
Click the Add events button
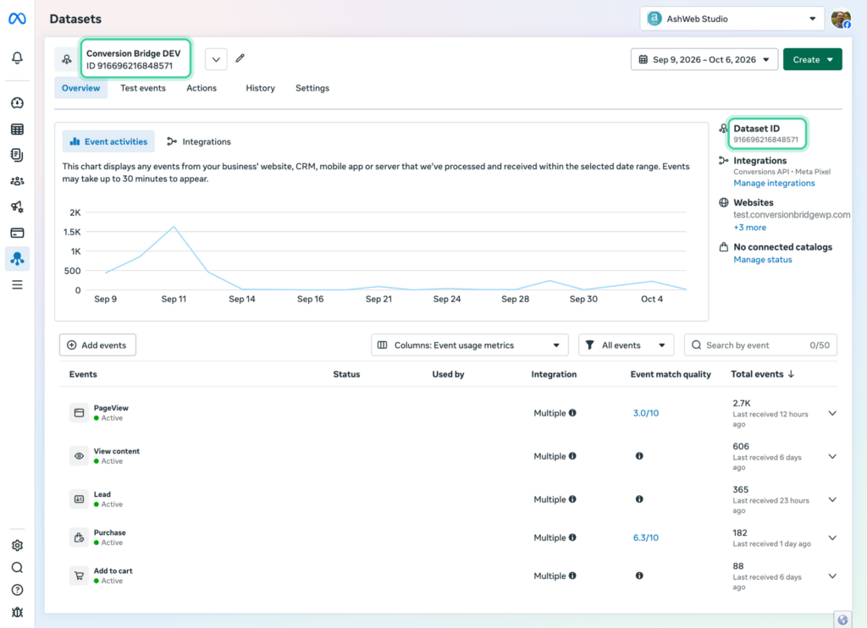point(97,345)
